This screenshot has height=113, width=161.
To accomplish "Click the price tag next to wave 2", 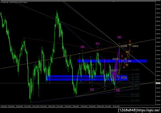I will [x=124, y=78].
